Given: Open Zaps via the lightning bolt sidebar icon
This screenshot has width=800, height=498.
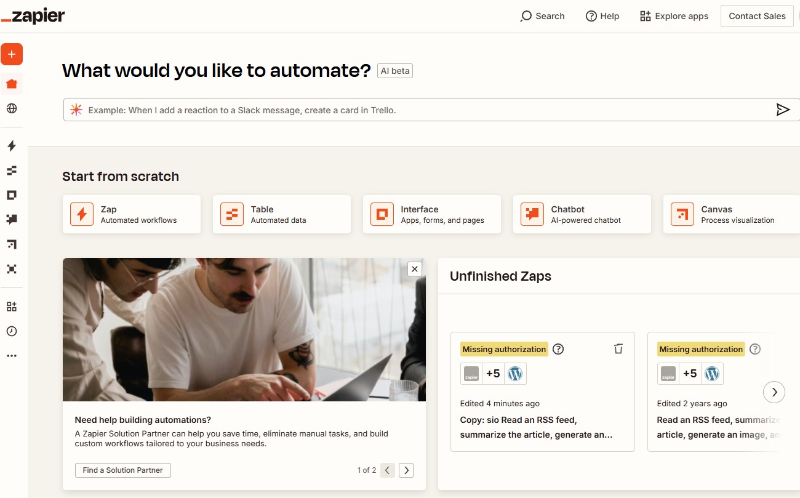Looking at the screenshot, I should (12, 146).
